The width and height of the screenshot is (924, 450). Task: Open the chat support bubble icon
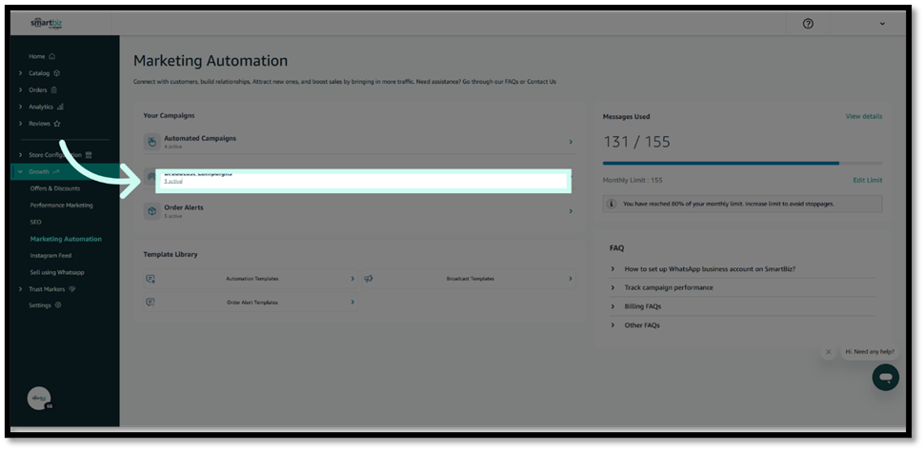pos(885,377)
